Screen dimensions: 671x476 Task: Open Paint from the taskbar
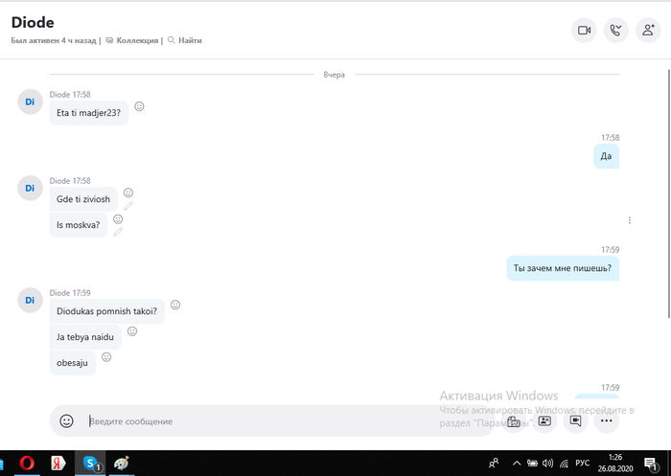pyautogui.click(x=122, y=464)
